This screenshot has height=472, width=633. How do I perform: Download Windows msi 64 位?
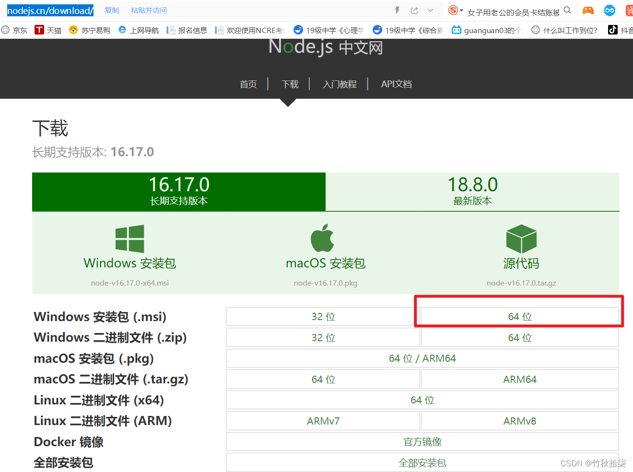tap(520, 317)
